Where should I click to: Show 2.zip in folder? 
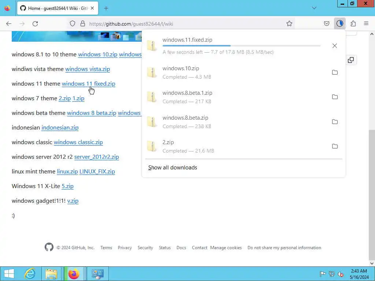pyautogui.click(x=335, y=146)
